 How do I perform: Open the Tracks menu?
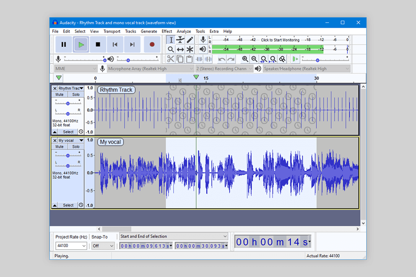[x=130, y=31]
